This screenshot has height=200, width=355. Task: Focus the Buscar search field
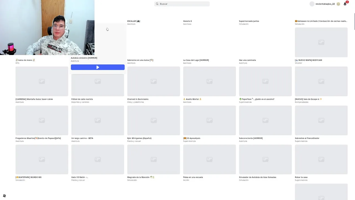182,4
